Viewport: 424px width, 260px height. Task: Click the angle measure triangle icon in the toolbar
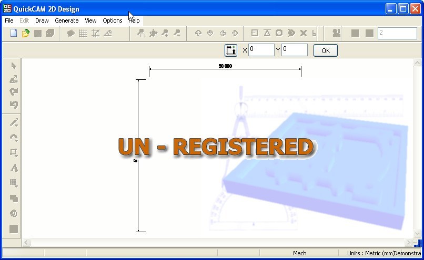(108, 33)
